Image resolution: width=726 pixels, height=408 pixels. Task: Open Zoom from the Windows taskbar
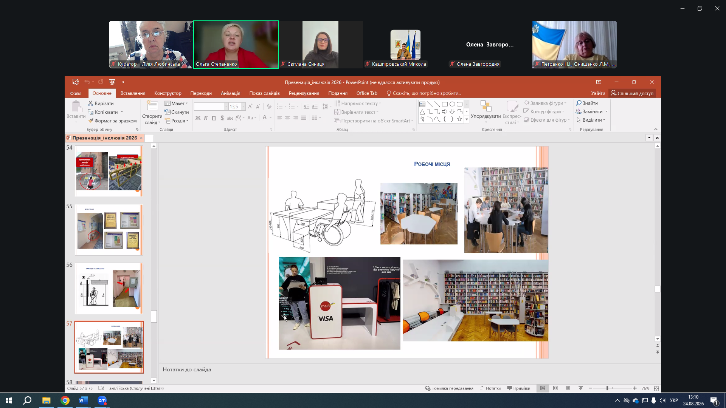click(102, 400)
